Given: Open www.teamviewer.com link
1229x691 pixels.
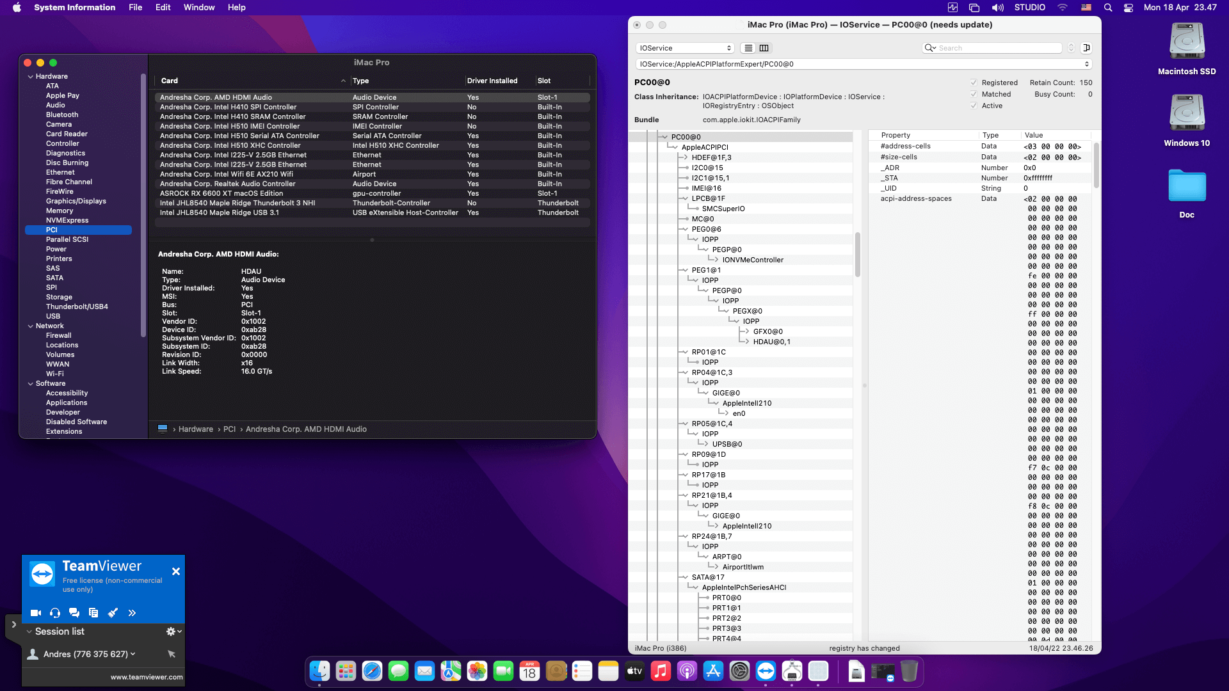Looking at the screenshot, I should pyautogui.click(x=147, y=677).
